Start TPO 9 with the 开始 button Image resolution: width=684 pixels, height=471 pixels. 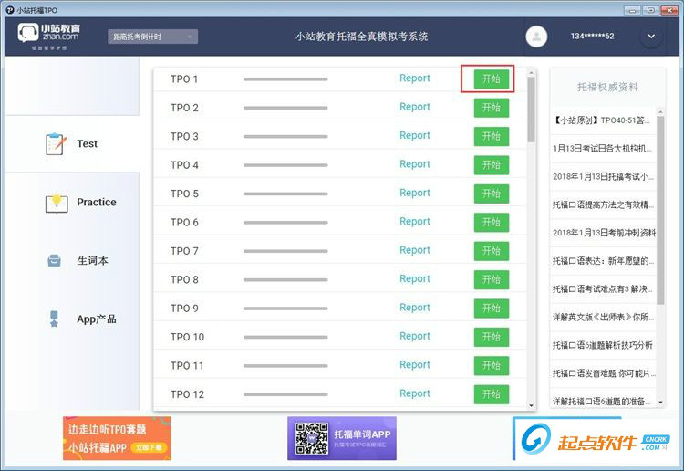(492, 309)
